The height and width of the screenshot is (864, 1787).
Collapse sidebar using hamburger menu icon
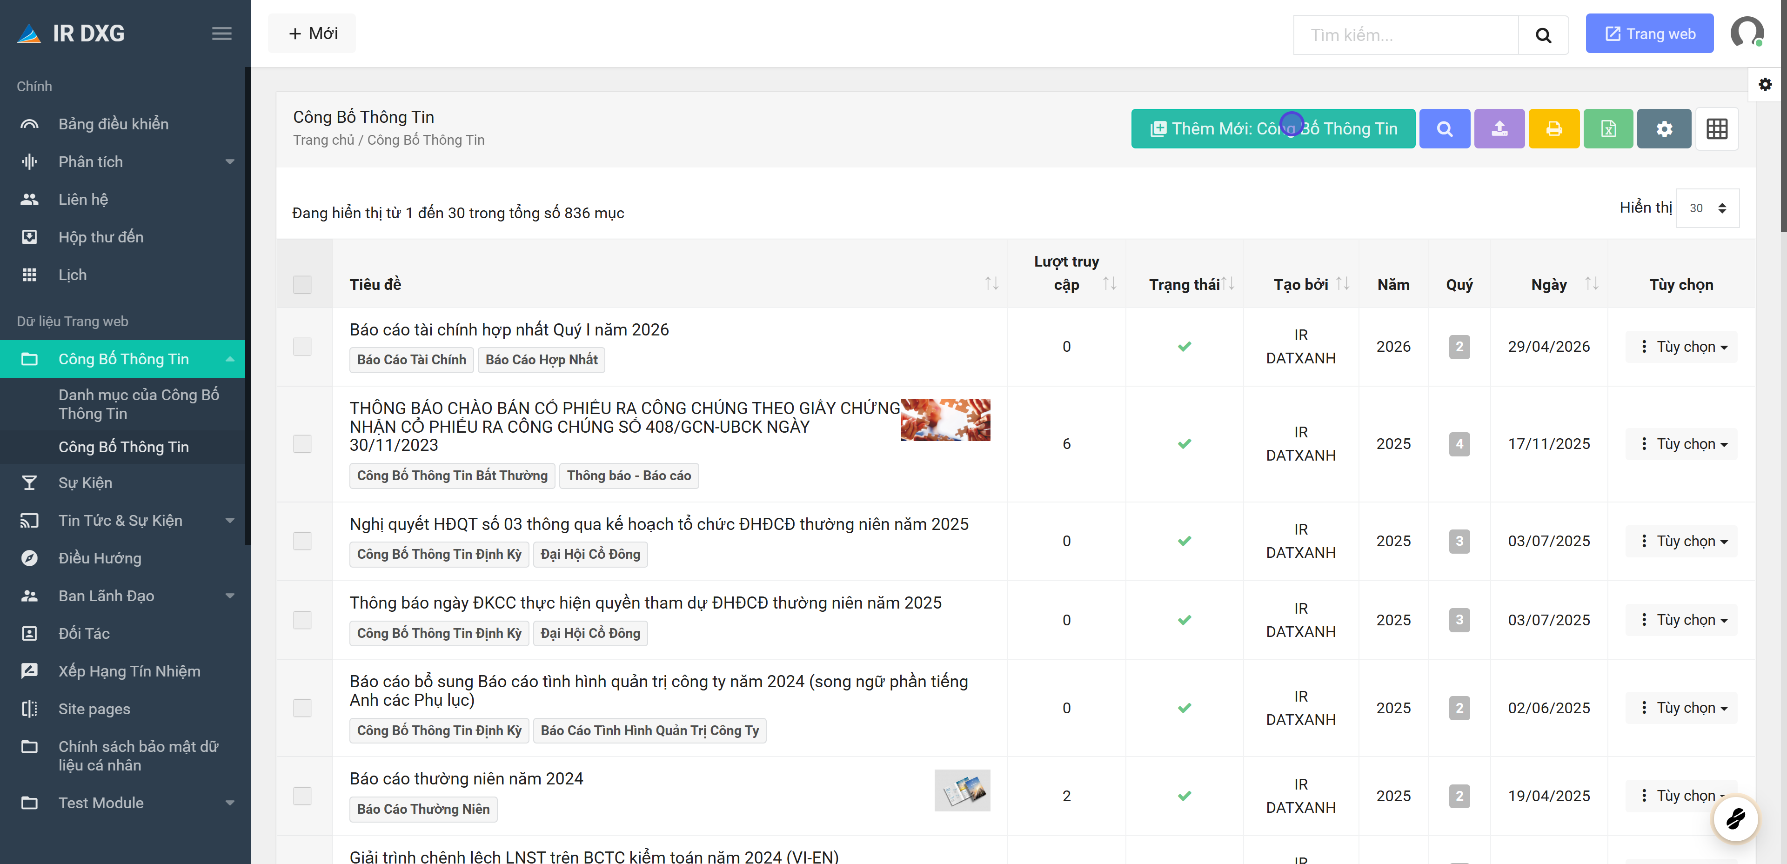pyautogui.click(x=221, y=33)
